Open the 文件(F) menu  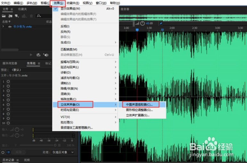point(5,3)
